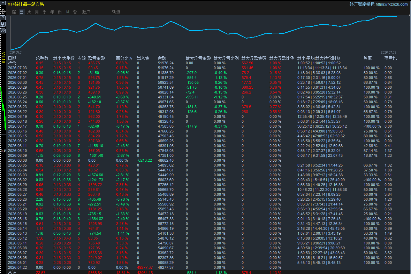Viewport: 411px width, 274px height.
Task: Switch to the 综 summary tab
Action: point(14,12)
